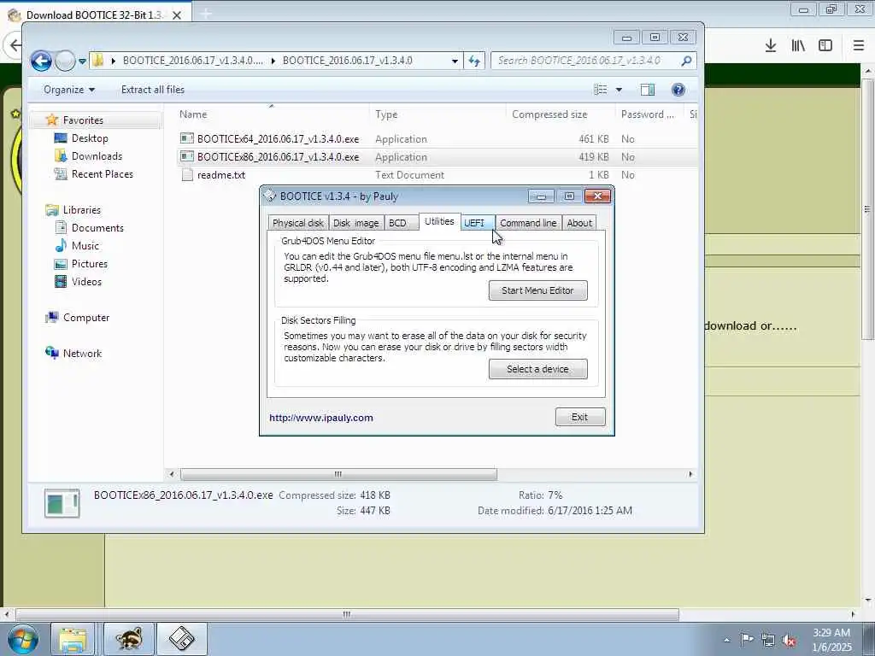The image size is (875, 656).
Task: Click the network tray icon
Action: click(x=768, y=641)
